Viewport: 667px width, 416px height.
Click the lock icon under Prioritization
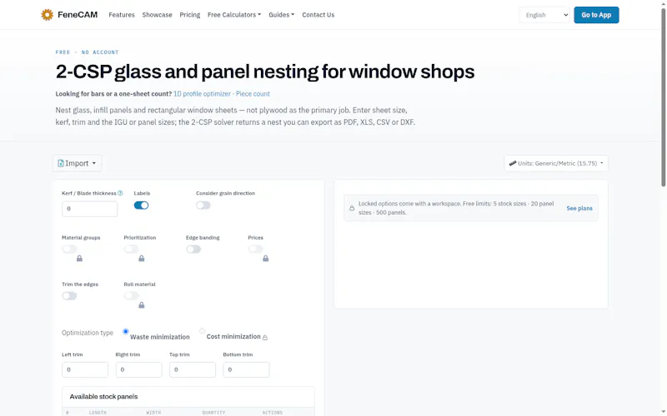coord(142,259)
